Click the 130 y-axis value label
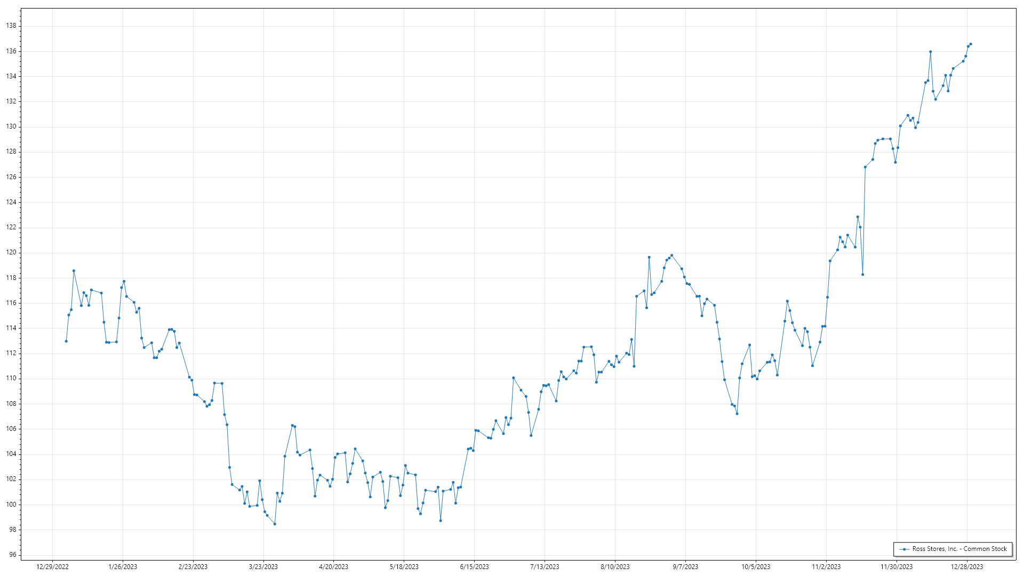 pos(11,126)
